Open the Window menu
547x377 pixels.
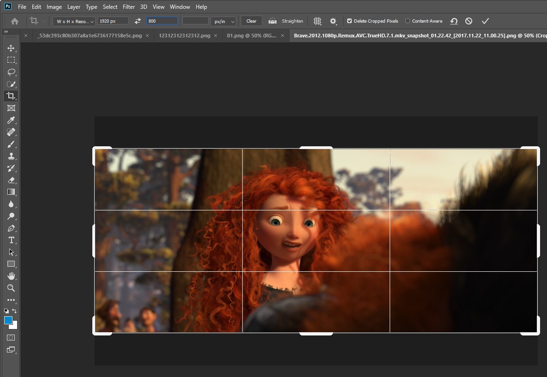(180, 6)
